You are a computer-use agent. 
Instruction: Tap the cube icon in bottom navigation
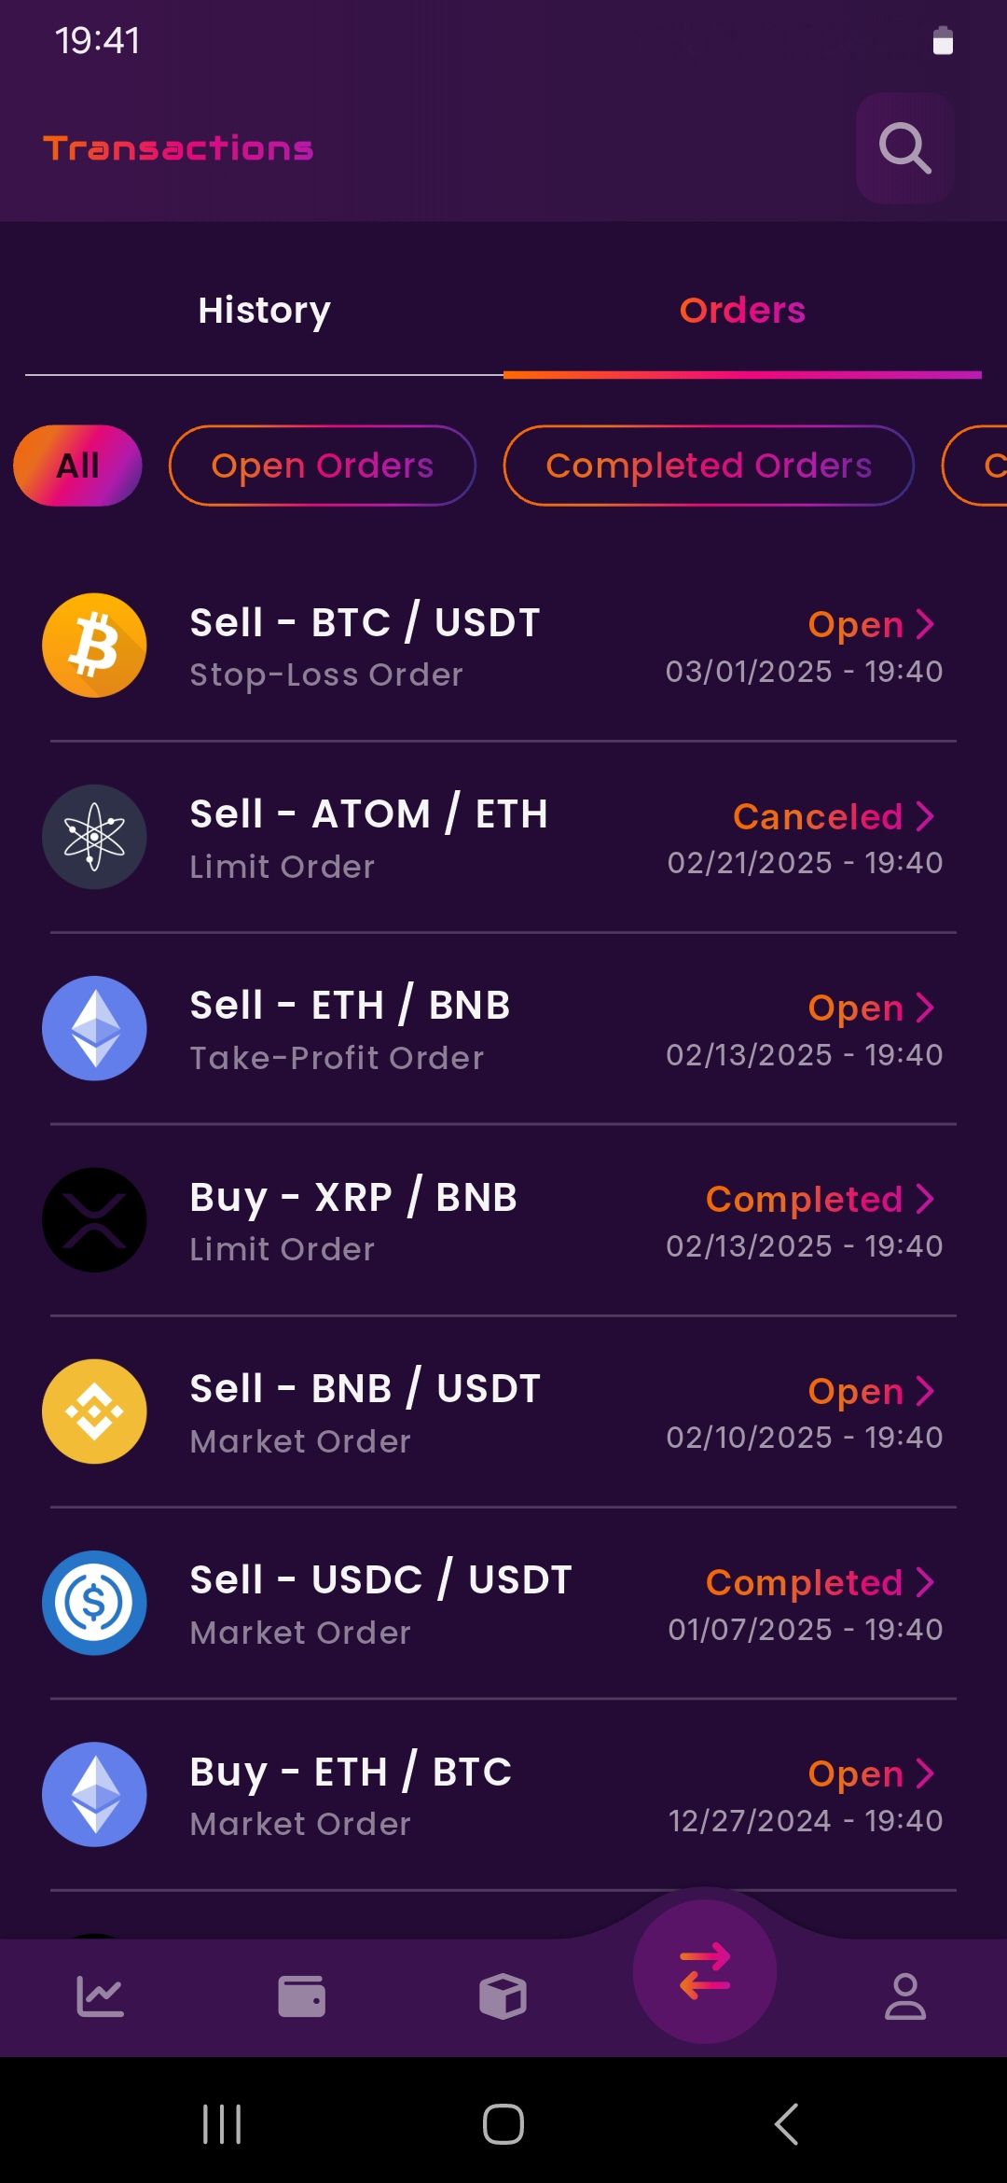[x=503, y=1996]
